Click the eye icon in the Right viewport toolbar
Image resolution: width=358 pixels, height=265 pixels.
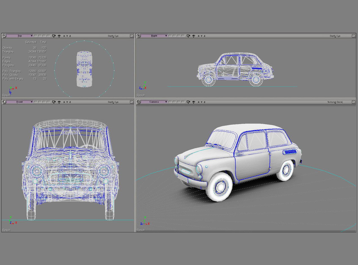tap(194, 36)
